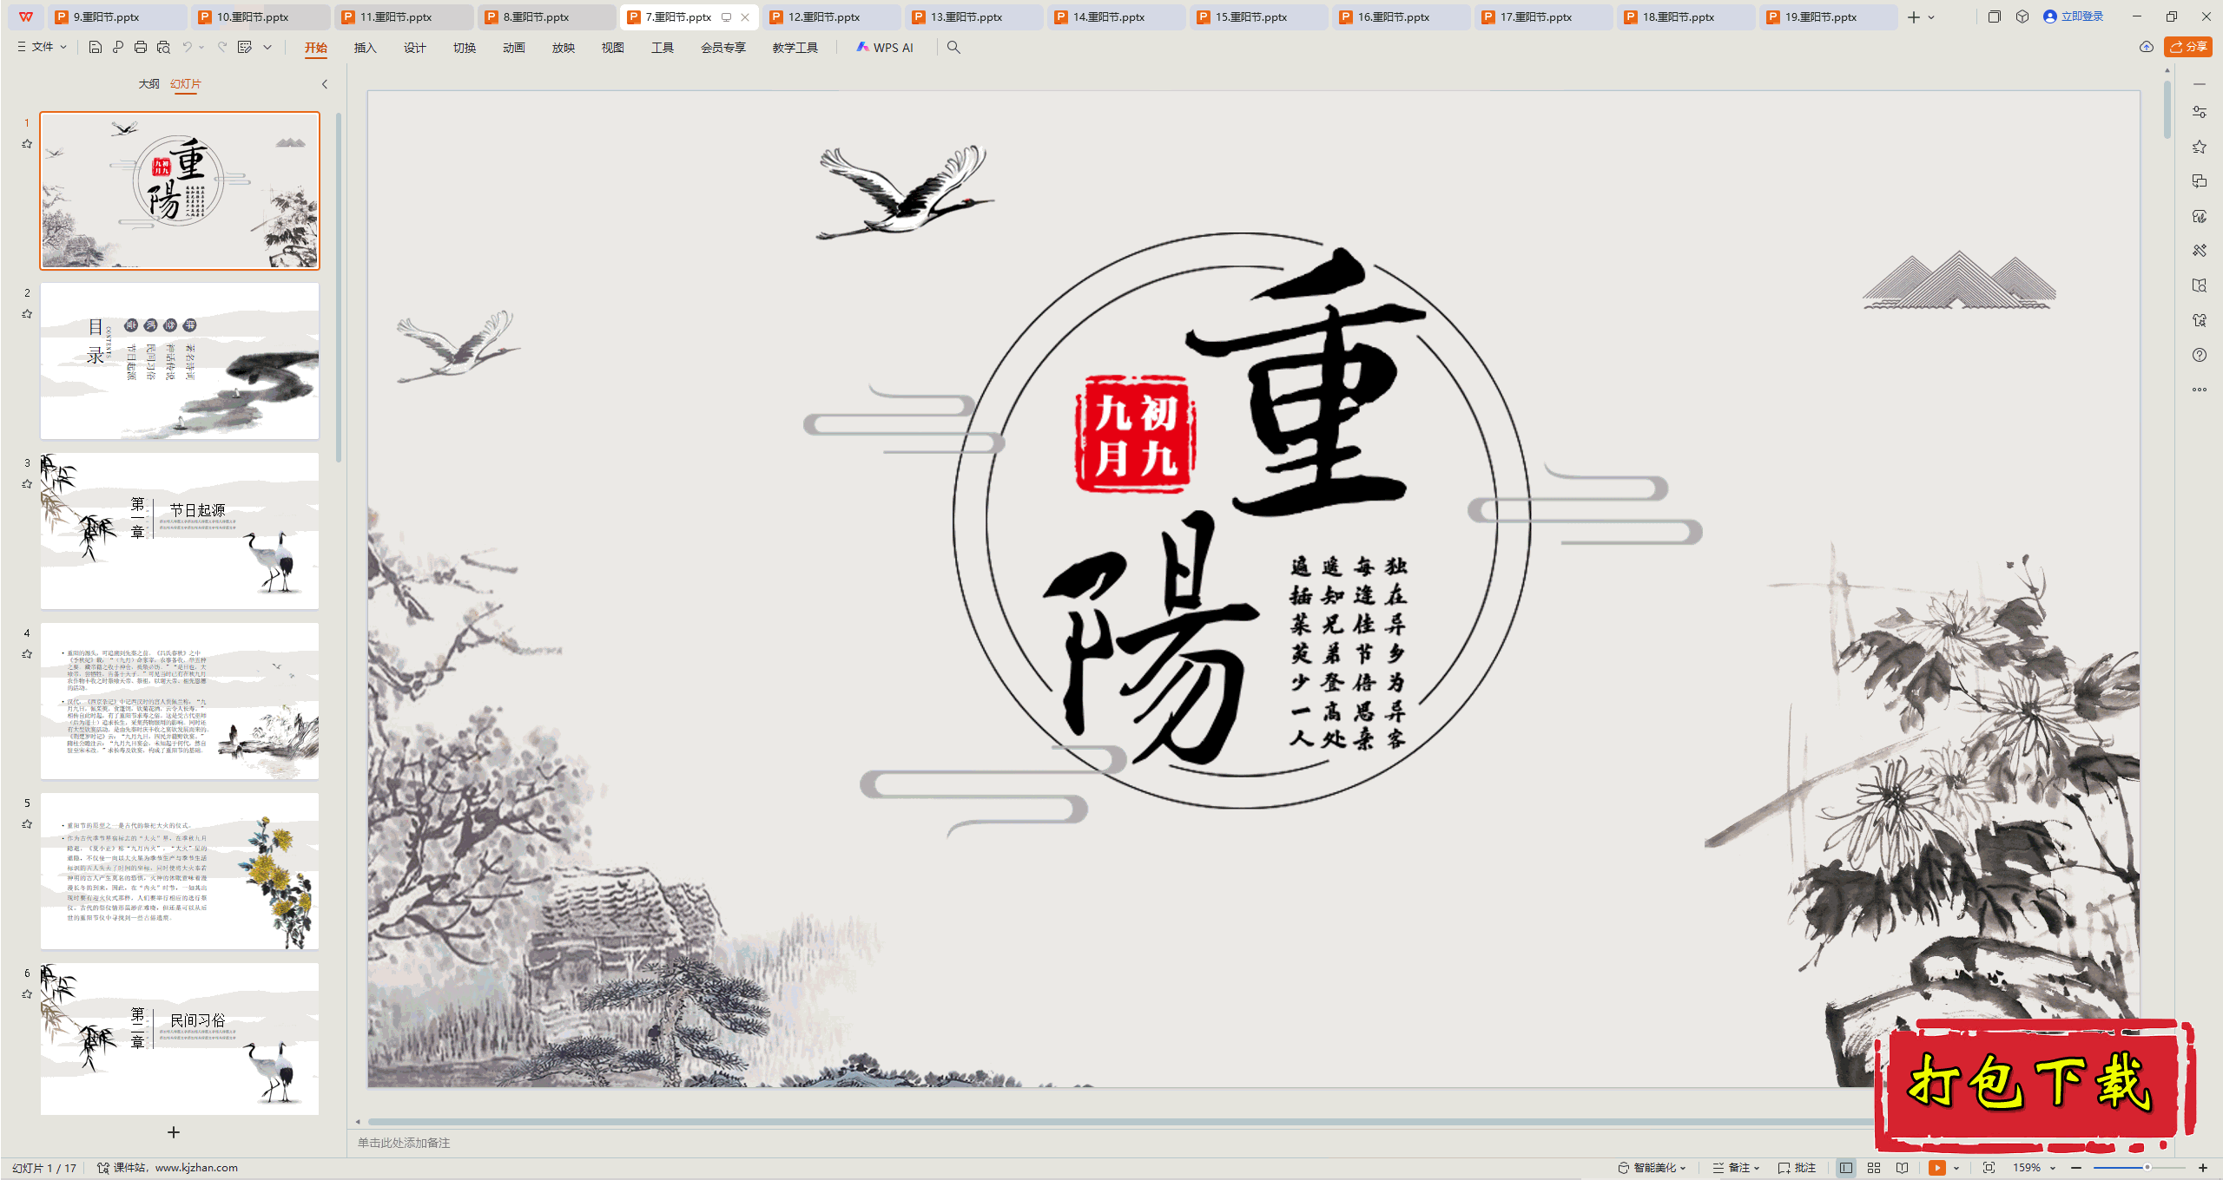Open the search magnifier in ribbon

(x=953, y=47)
